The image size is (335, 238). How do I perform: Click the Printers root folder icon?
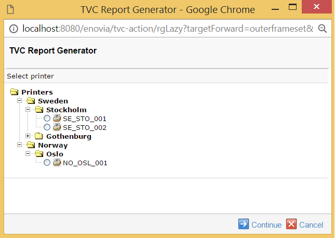[14, 92]
